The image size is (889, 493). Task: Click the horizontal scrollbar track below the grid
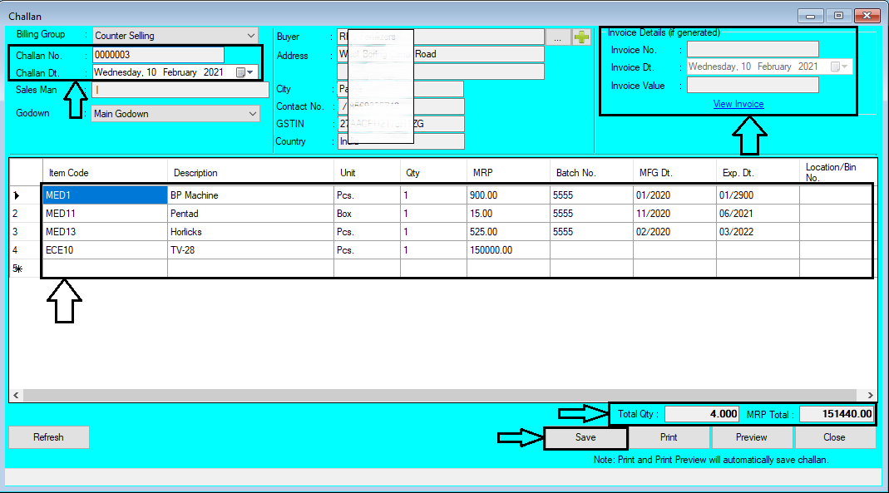[x=416, y=396]
